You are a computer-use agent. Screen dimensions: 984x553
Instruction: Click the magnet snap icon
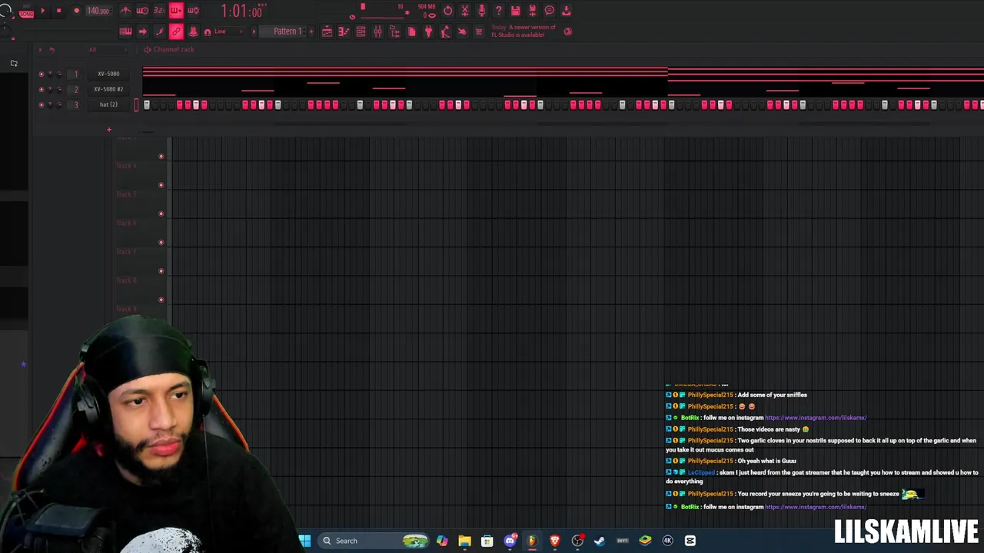(208, 32)
